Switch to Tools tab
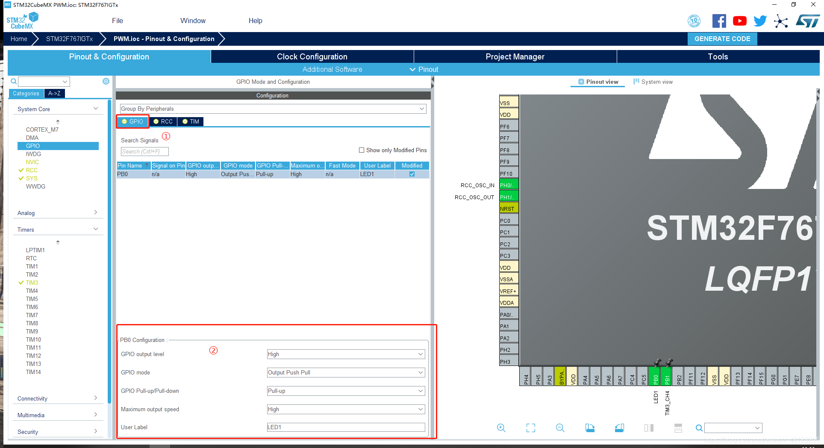The width and height of the screenshot is (824, 448). click(718, 56)
